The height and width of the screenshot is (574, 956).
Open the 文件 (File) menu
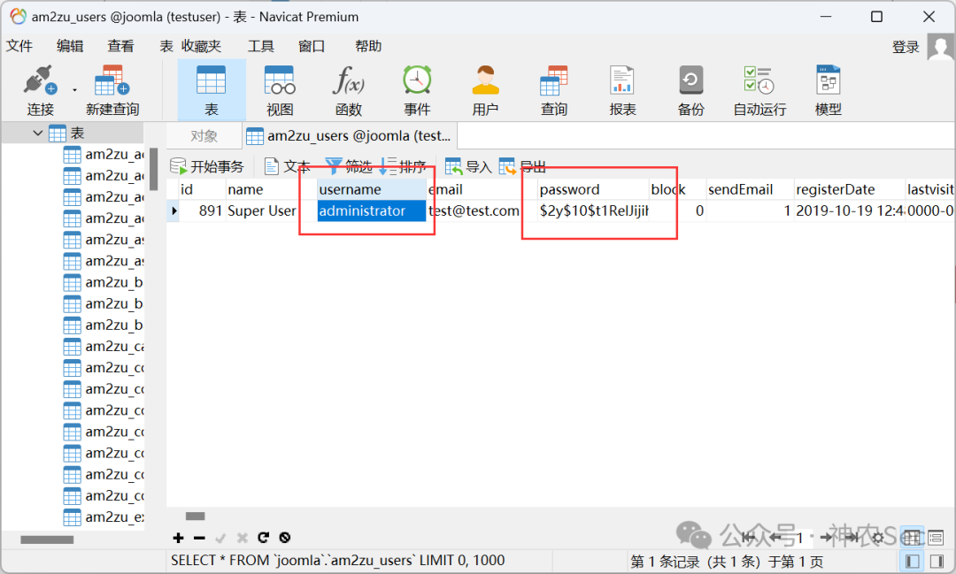click(19, 46)
